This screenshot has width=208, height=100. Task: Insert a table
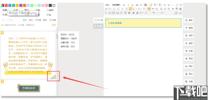point(177,9)
